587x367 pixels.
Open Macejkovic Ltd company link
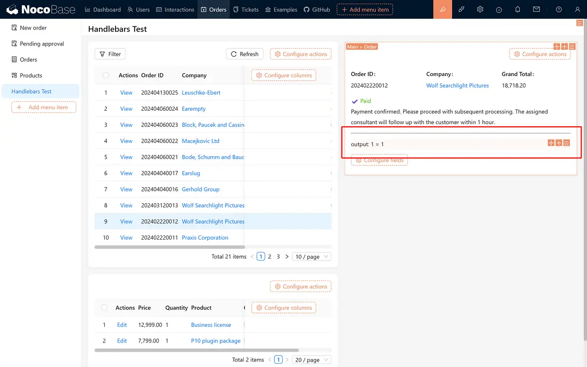pos(200,141)
